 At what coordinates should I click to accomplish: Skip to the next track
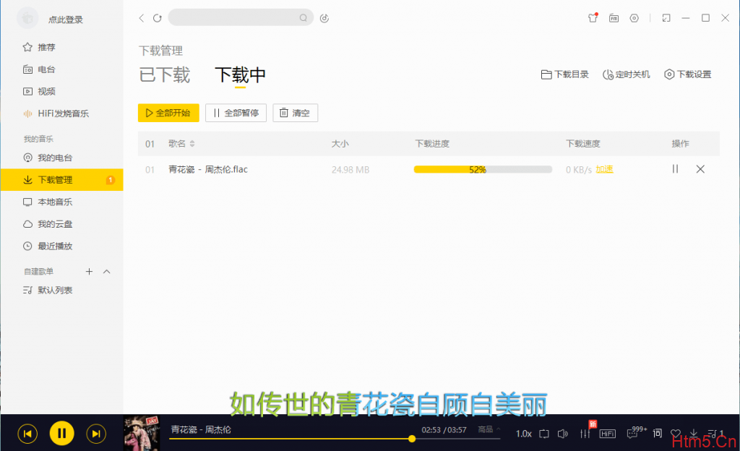pos(96,434)
